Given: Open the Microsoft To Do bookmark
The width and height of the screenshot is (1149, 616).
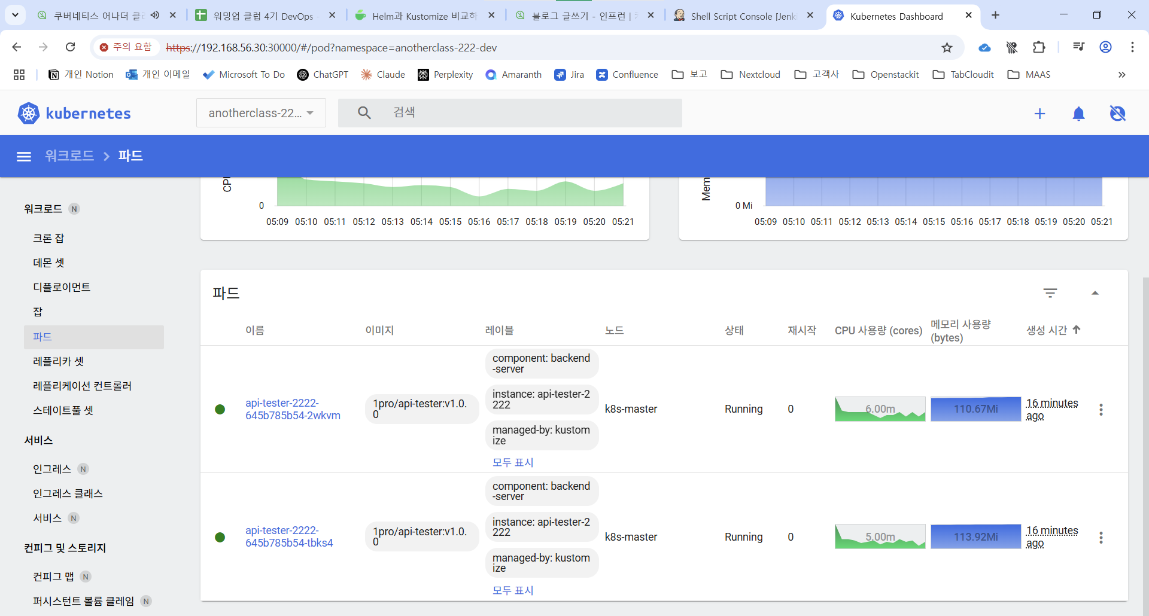Looking at the screenshot, I should (244, 75).
